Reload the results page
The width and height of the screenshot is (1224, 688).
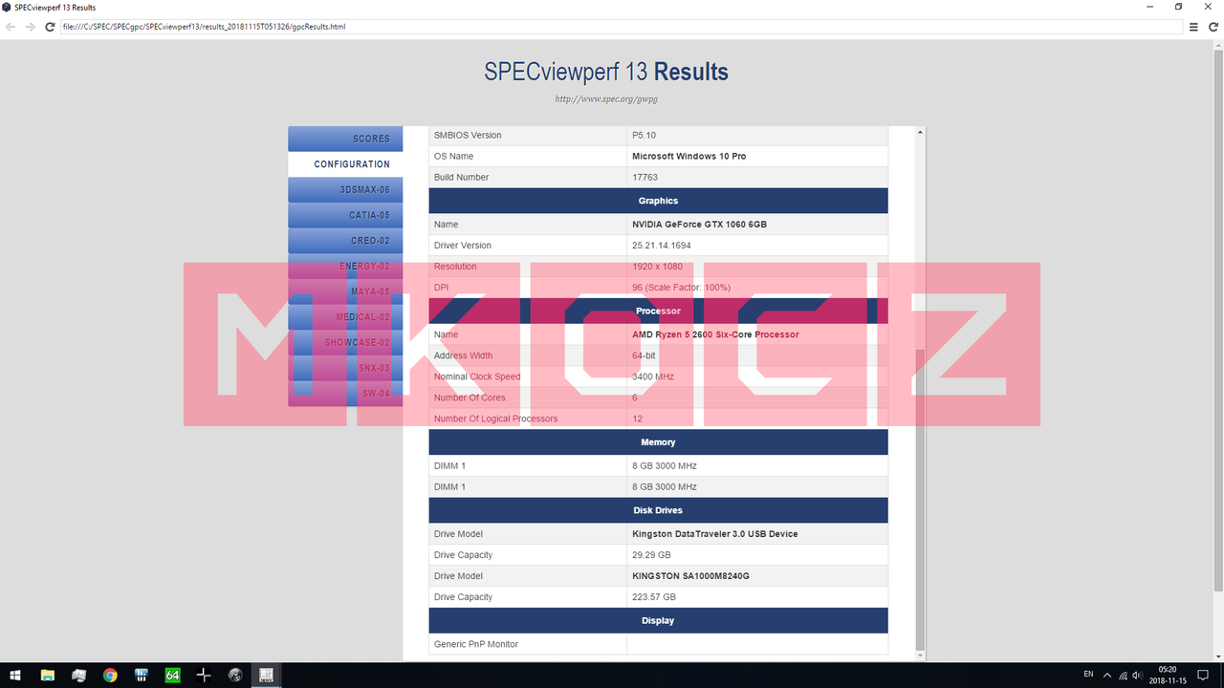(50, 27)
